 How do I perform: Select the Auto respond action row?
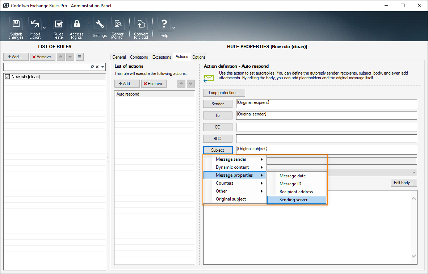tap(155, 94)
